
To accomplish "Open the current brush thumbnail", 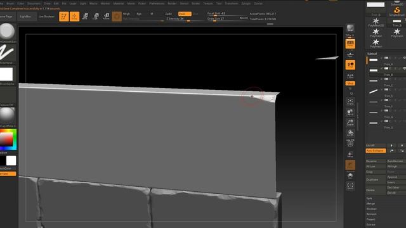I will [7, 32].
